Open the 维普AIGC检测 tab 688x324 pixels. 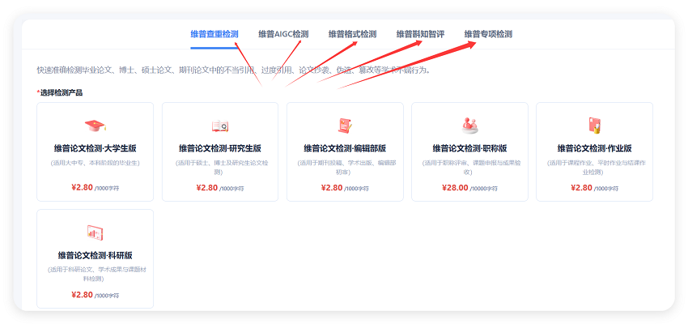click(283, 34)
